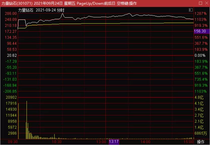This screenshot has height=145, width=210.
Task: Click the window title bar text
Action: click(x=68, y=3)
